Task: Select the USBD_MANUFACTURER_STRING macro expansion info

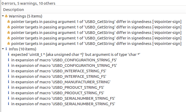Action: click(x=61, y=82)
